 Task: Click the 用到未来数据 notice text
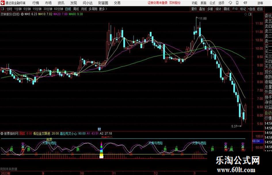click(9, 169)
